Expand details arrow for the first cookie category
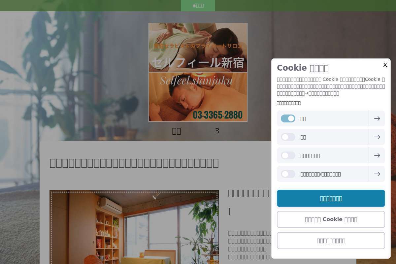396x264 pixels. [377, 118]
